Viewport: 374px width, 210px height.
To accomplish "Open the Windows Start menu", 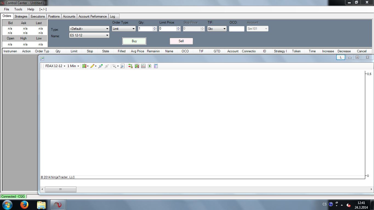I will 7,205.
